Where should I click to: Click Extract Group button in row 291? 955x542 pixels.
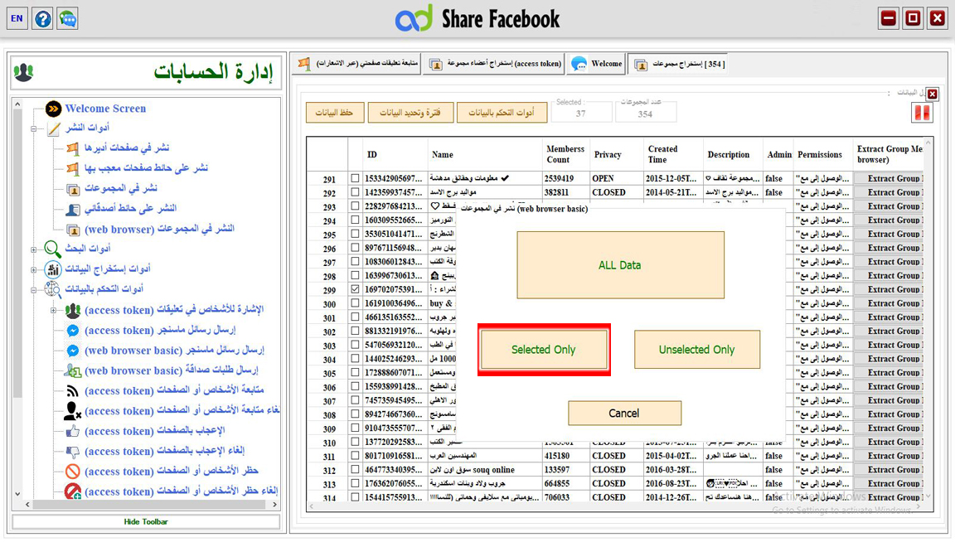[x=889, y=178]
